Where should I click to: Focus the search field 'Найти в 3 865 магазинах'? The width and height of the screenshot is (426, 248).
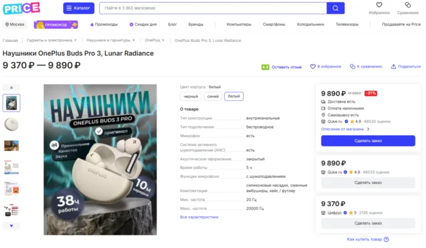(x=213, y=8)
